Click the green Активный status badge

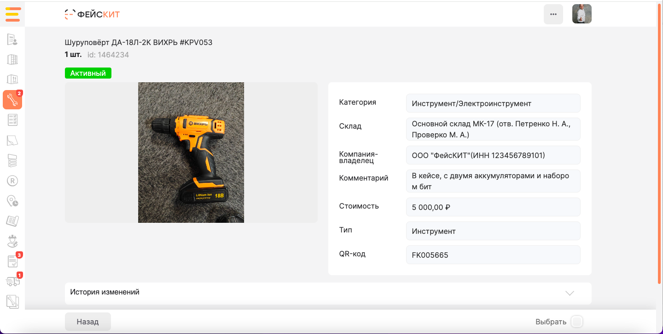[87, 73]
